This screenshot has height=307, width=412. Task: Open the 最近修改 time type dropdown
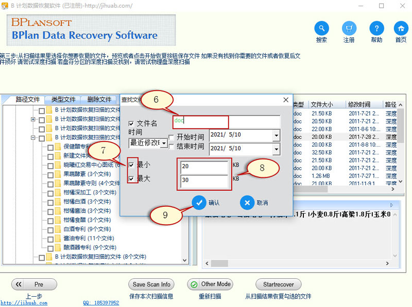164,143
